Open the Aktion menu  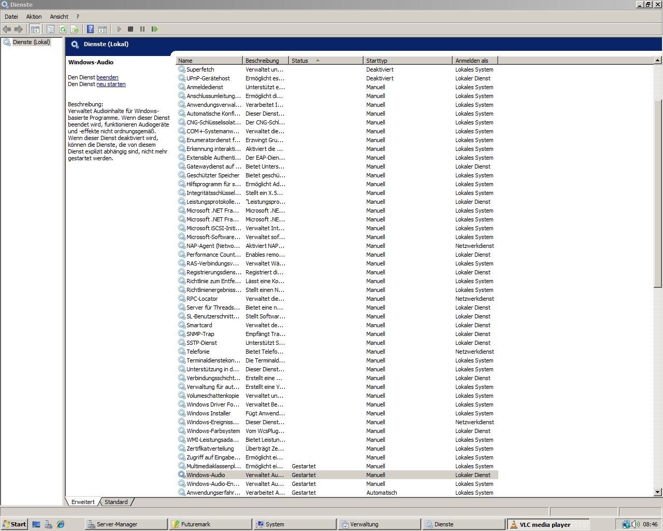(x=34, y=17)
